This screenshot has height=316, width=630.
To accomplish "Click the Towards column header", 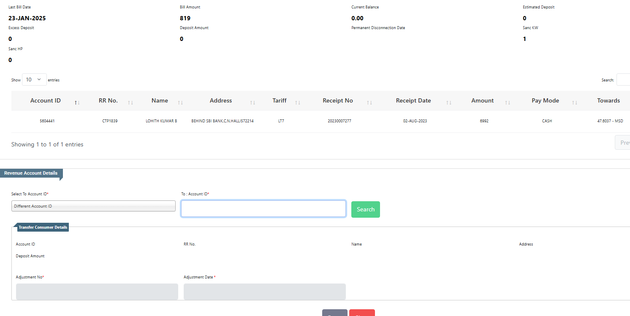I will (608, 101).
